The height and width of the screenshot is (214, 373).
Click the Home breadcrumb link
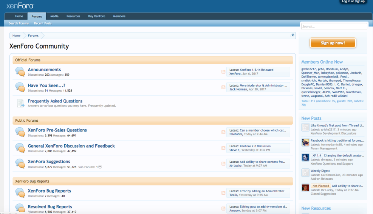[16, 35]
